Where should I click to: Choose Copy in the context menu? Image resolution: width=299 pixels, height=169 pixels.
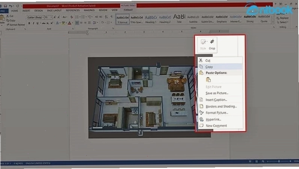point(220,67)
